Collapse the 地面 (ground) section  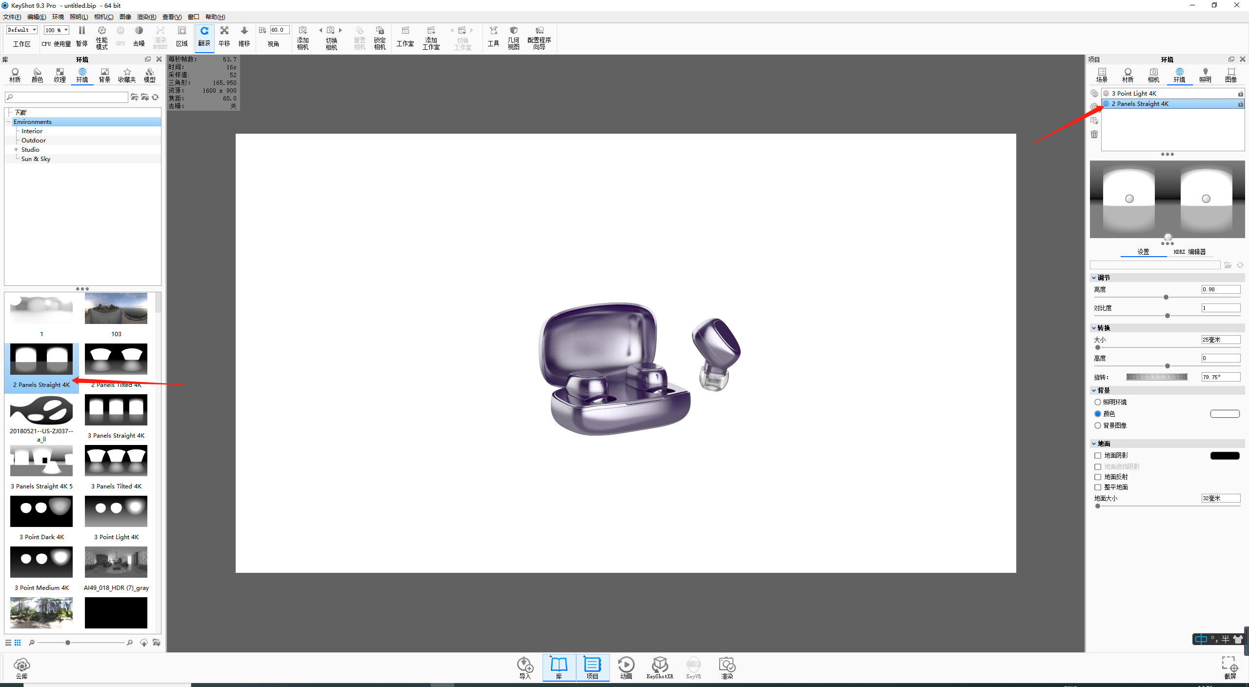pos(1094,444)
